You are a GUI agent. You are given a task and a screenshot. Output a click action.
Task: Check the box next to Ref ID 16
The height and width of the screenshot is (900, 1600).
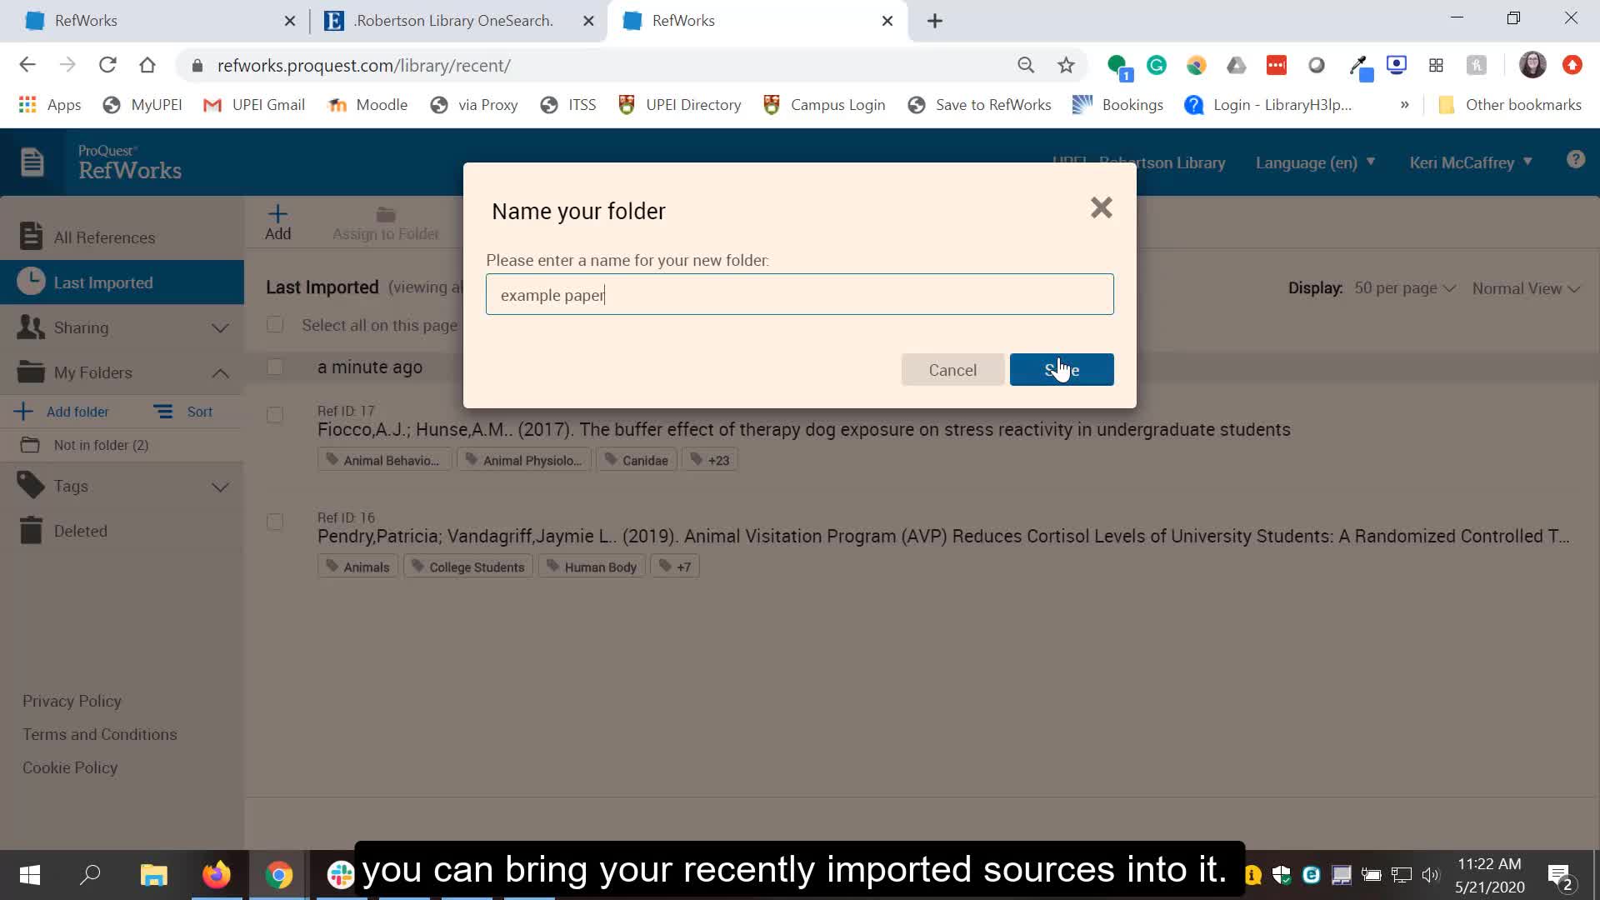coord(274,522)
